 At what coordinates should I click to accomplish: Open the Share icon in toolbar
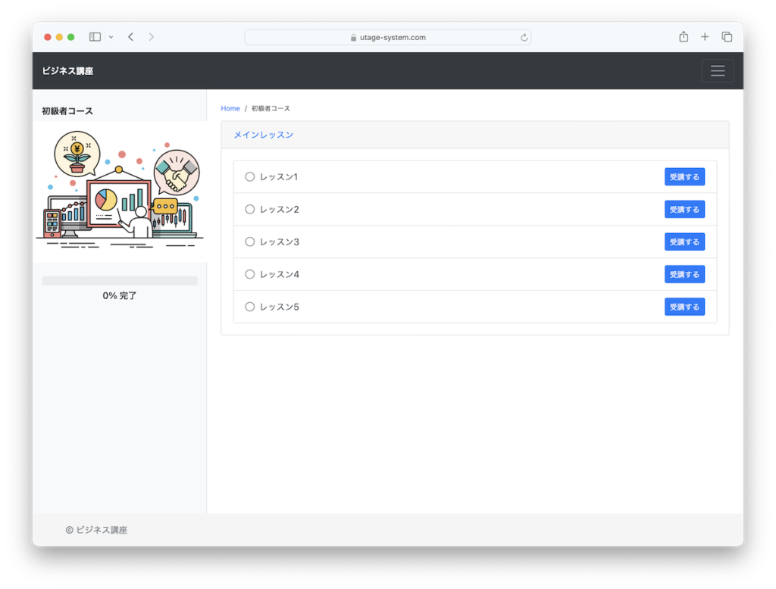point(683,37)
